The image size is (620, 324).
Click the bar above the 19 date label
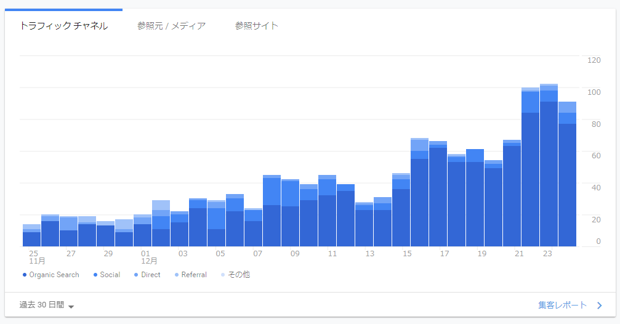pos(475,198)
